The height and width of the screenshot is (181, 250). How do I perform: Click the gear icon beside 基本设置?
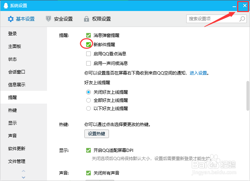(11, 19)
